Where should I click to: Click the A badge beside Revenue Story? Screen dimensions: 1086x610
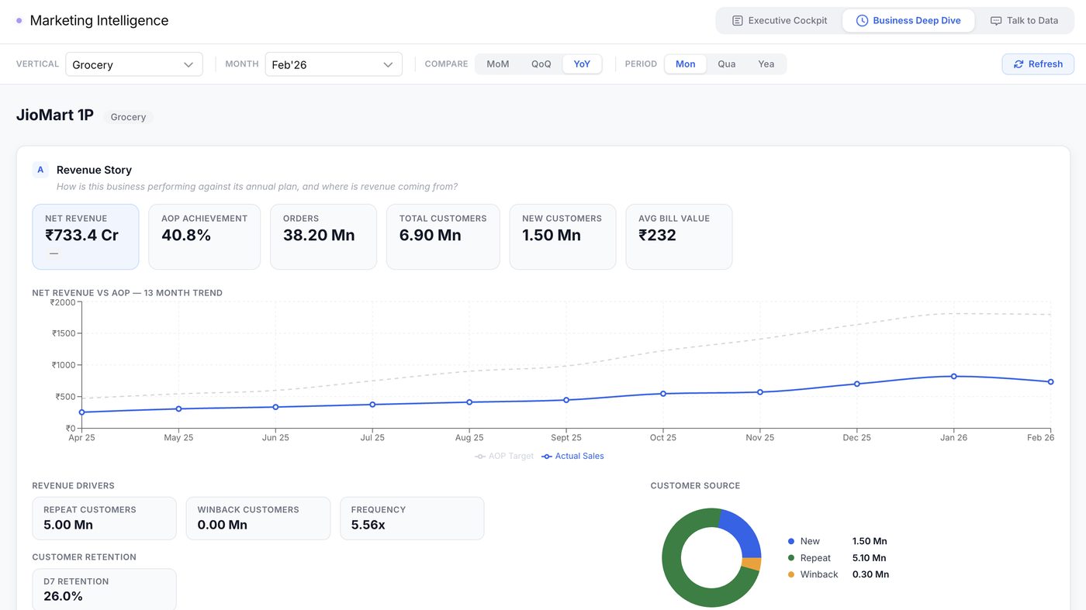[x=40, y=170]
